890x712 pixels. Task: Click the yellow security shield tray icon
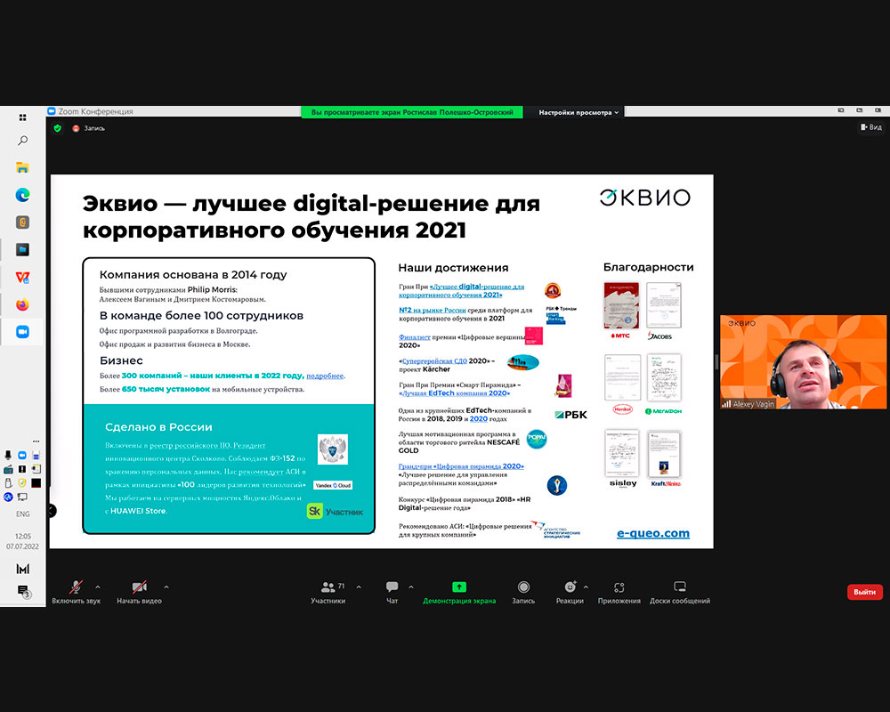(22, 482)
